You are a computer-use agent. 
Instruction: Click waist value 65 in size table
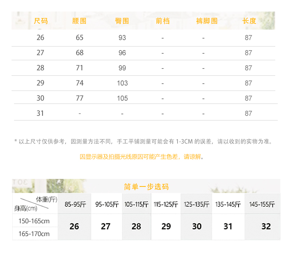coord(80,38)
